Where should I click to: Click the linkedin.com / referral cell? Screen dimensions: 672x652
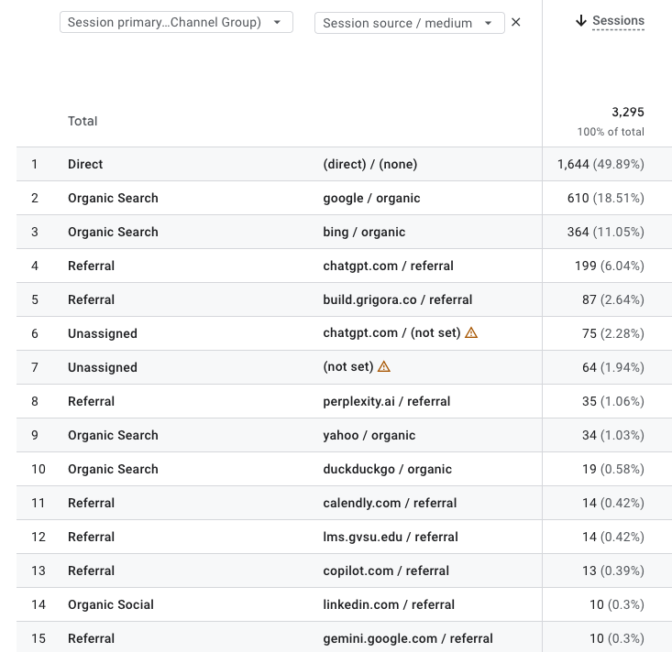click(x=389, y=604)
